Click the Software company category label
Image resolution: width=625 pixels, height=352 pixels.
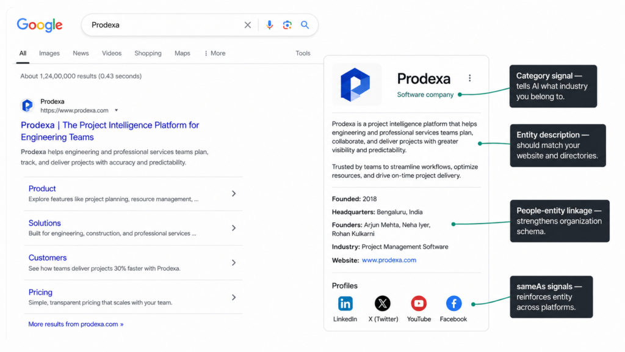[x=425, y=95]
